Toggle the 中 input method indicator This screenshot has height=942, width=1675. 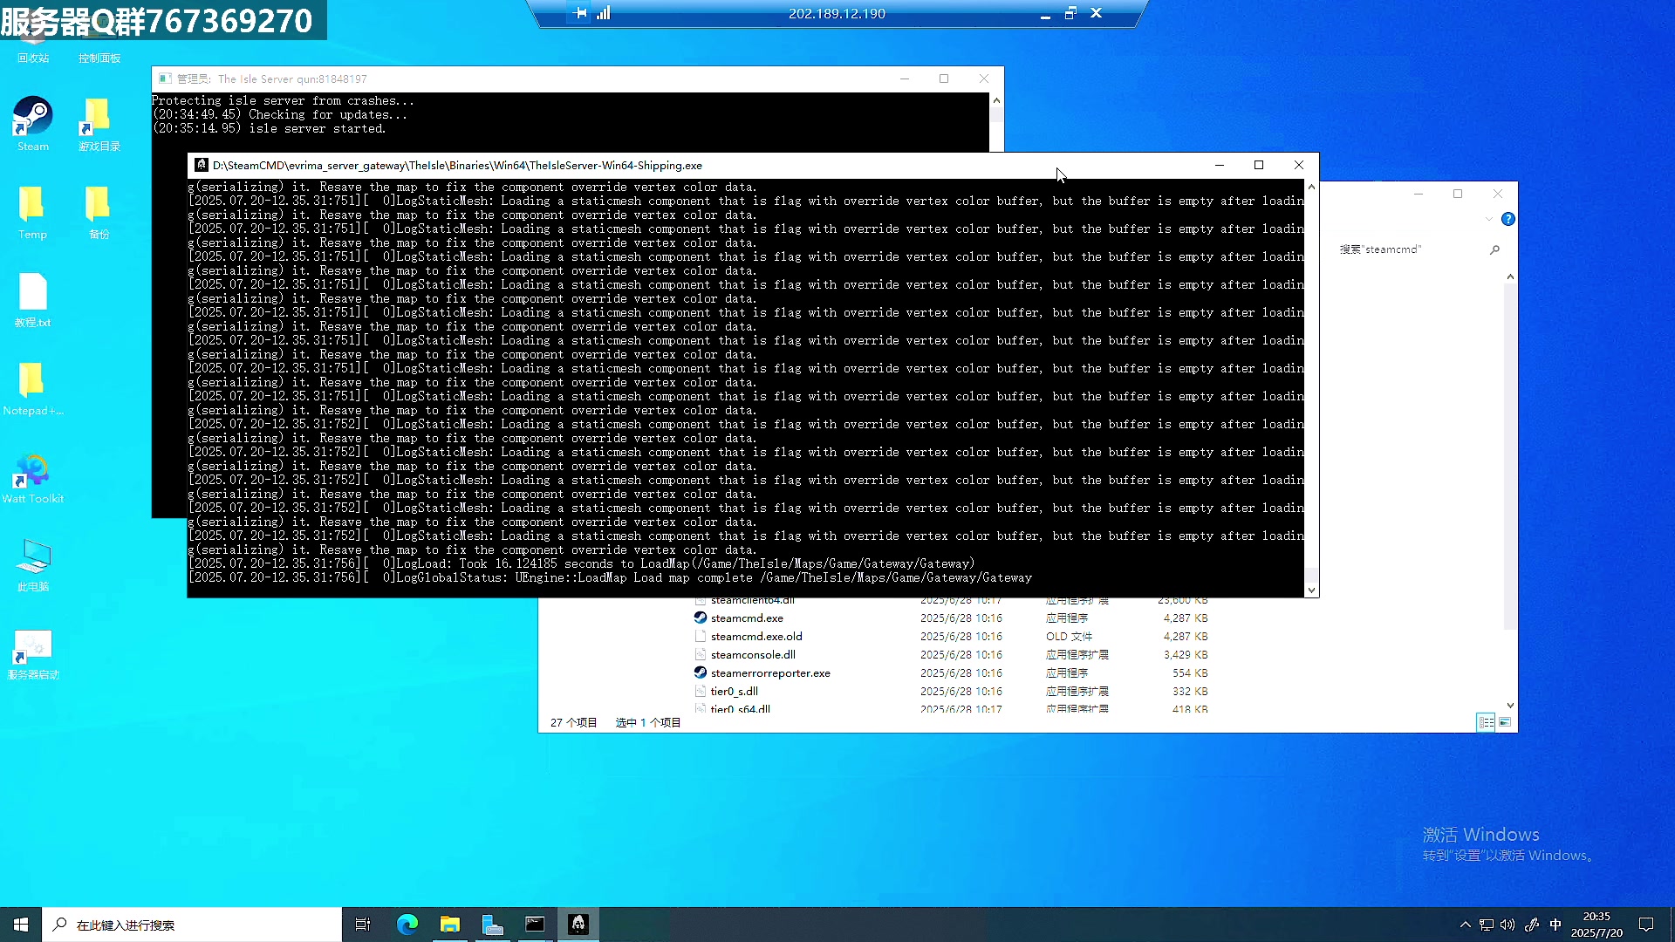1555,925
